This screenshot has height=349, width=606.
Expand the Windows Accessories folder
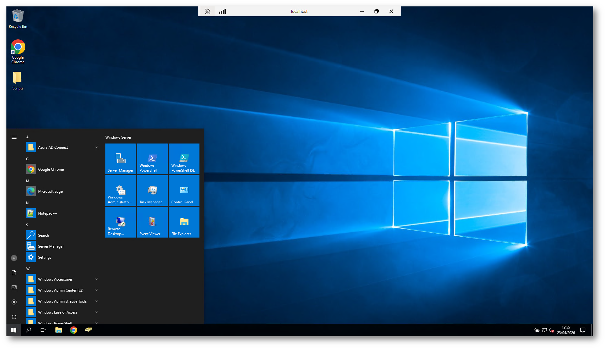(x=62, y=279)
